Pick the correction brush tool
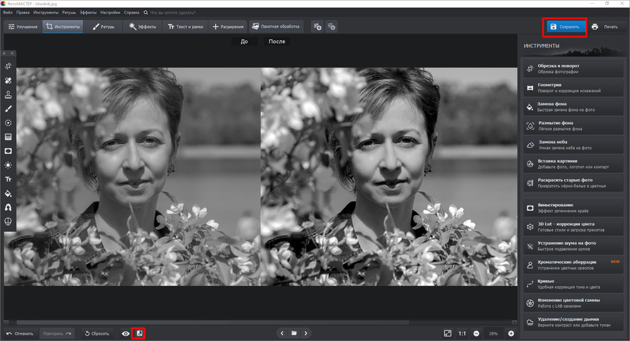Image resolution: width=630 pixels, height=341 pixels. coord(8,108)
